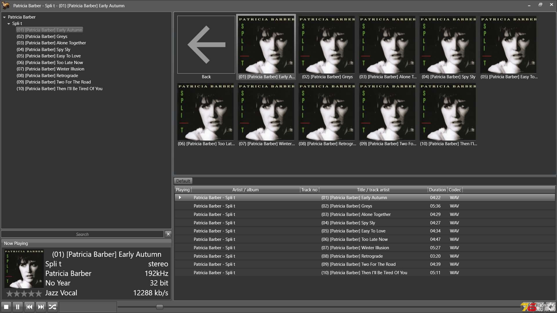
Task: Open thumbnail (08) Retrograde cover
Action: tap(327, 112)
